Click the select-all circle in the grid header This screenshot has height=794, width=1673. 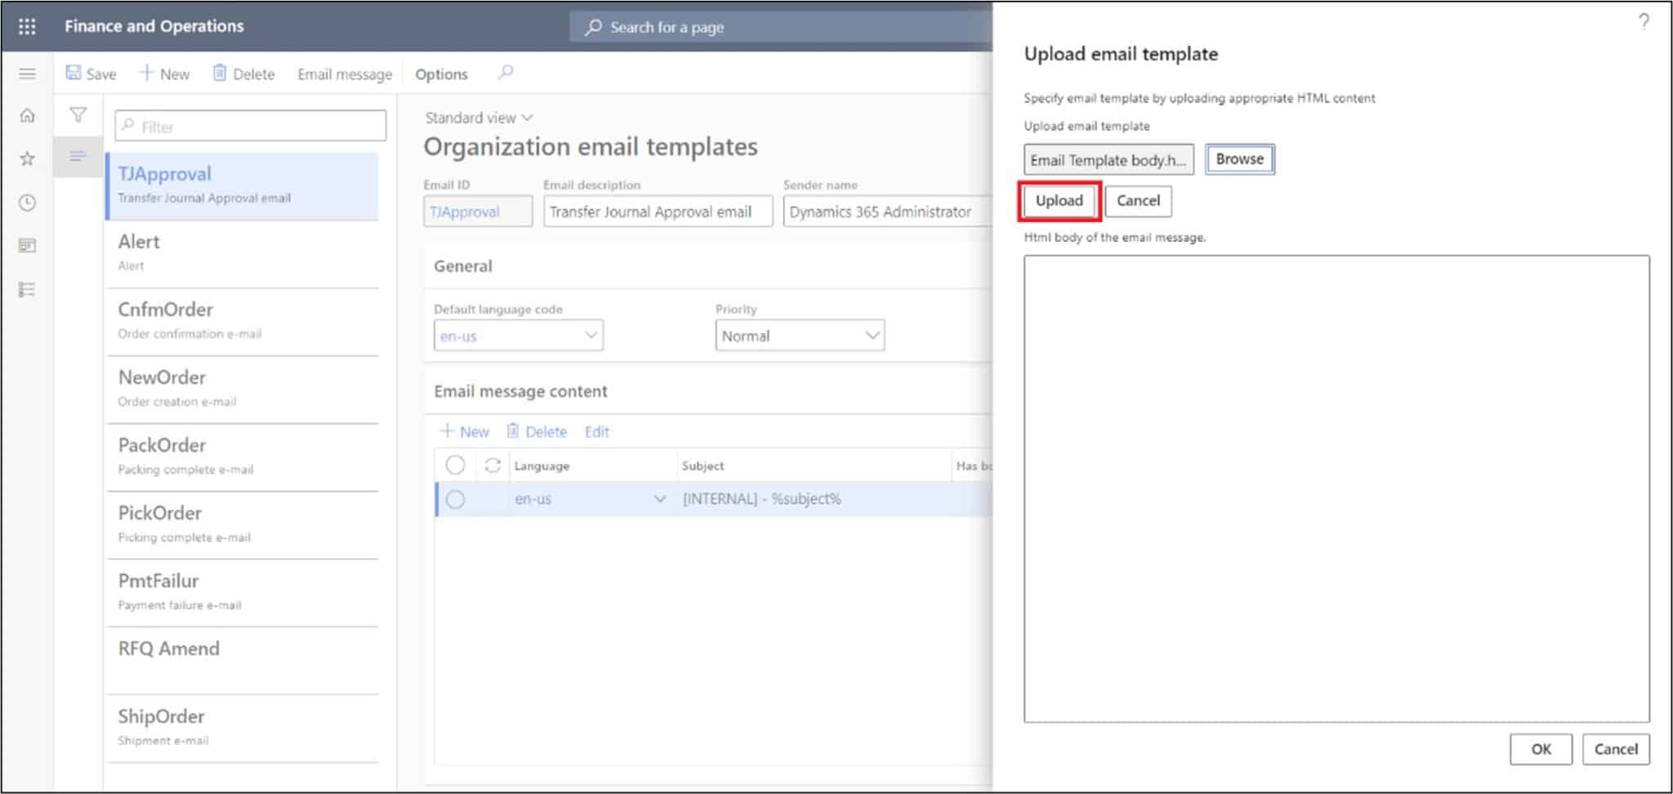(455, 465)
